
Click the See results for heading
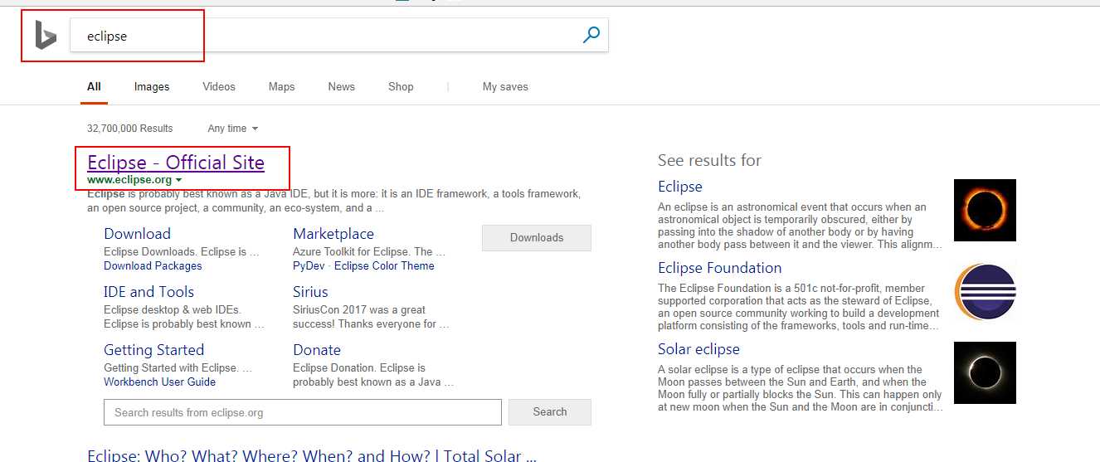click(709, 160)
